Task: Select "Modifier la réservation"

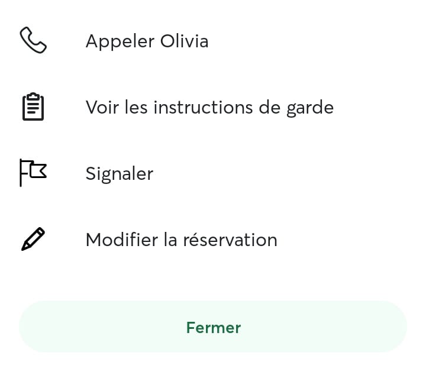Action: (x=213, y=240)
